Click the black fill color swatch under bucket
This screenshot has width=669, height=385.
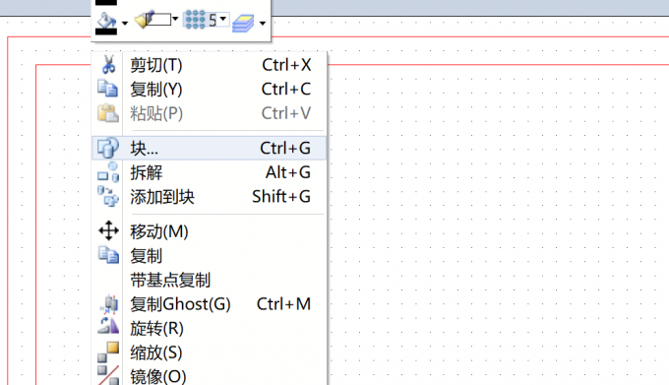[x=106, y=32]
